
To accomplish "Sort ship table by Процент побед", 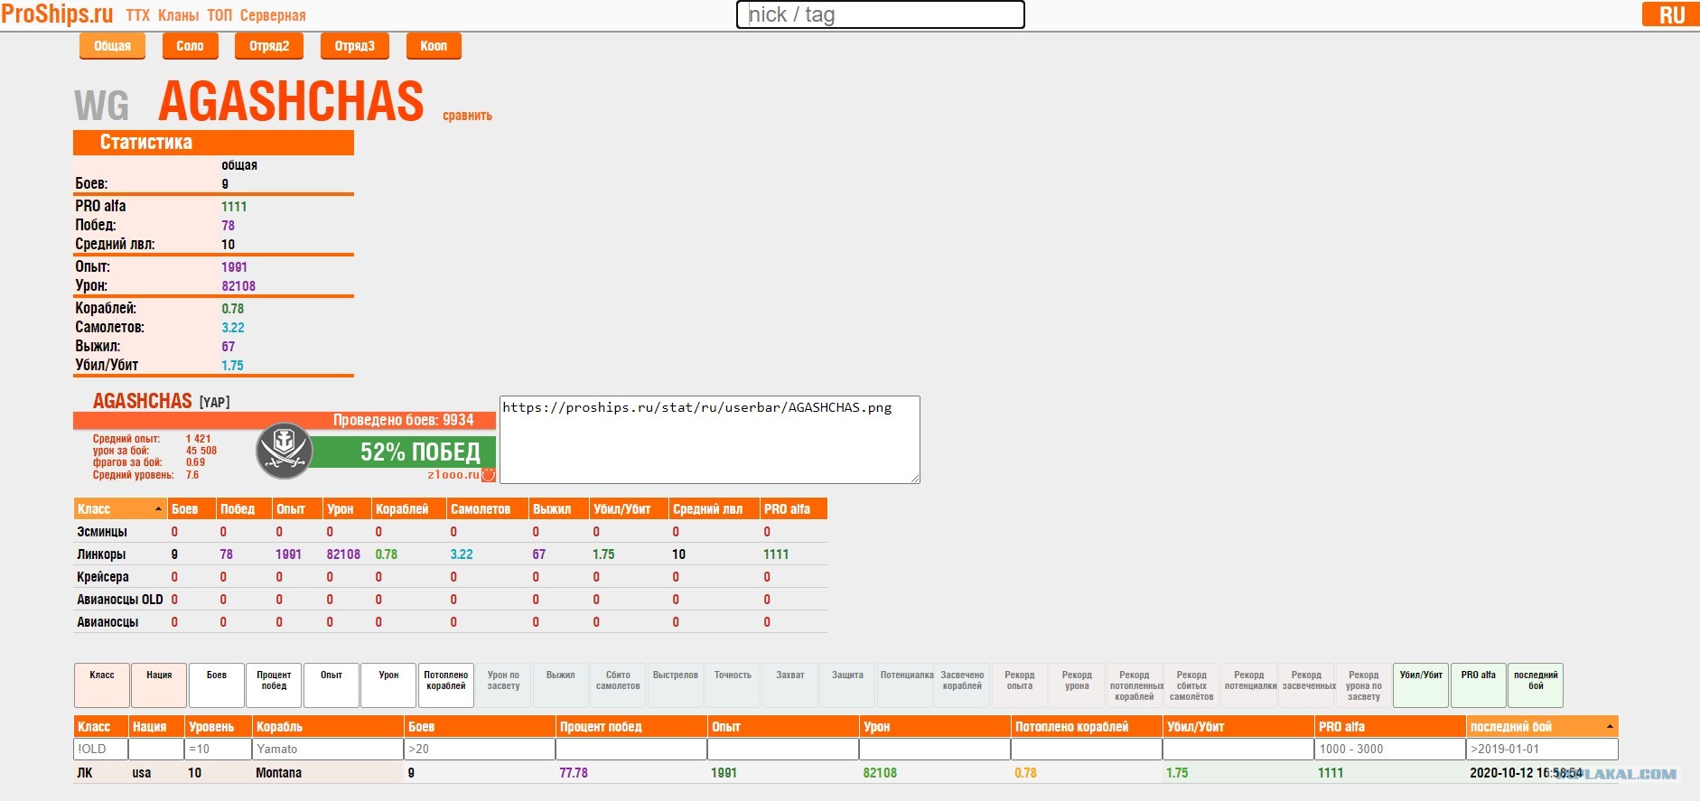I will (631, 727).
